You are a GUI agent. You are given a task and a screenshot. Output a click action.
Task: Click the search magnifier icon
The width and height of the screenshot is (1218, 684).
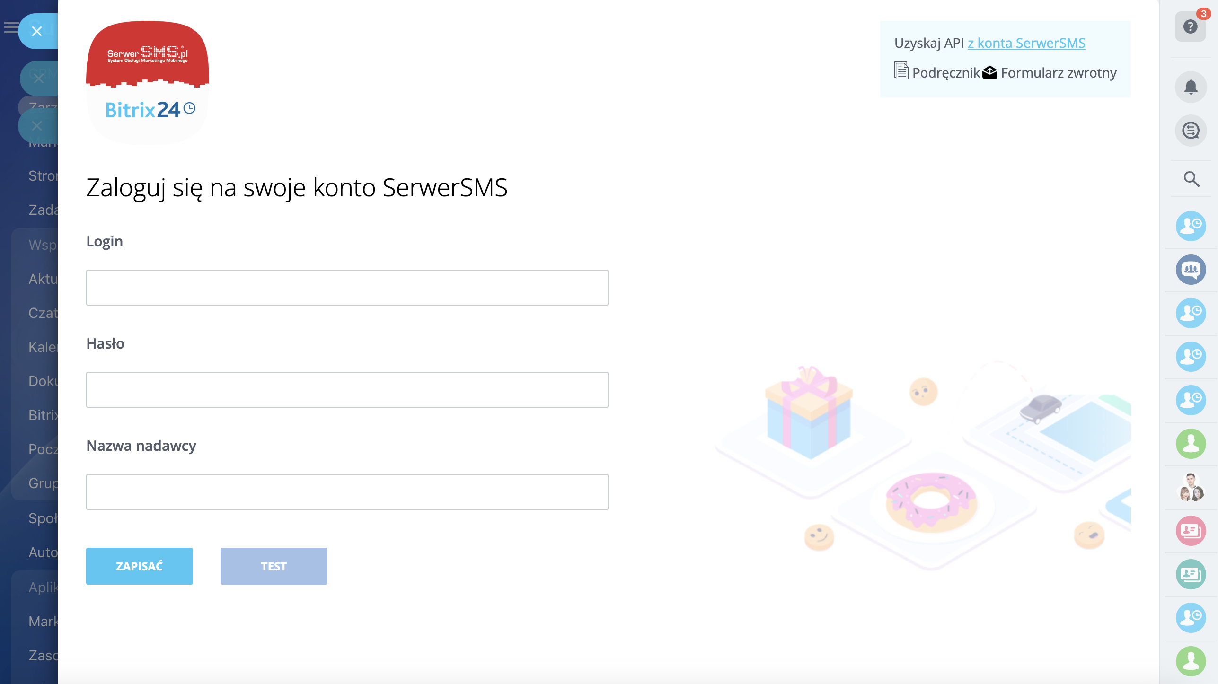pos(1191,179)
